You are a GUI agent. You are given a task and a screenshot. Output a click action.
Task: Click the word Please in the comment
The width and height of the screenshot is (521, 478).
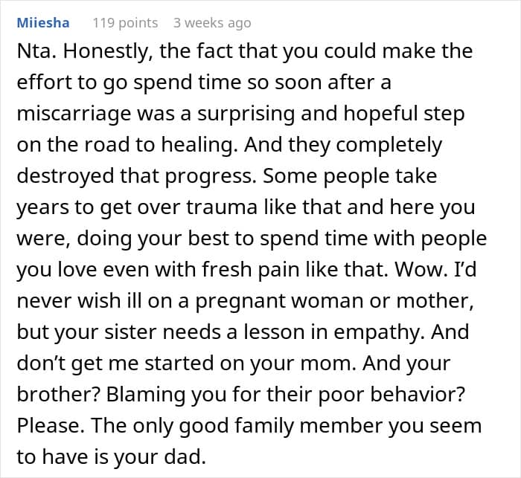click(x=51, y=426)
